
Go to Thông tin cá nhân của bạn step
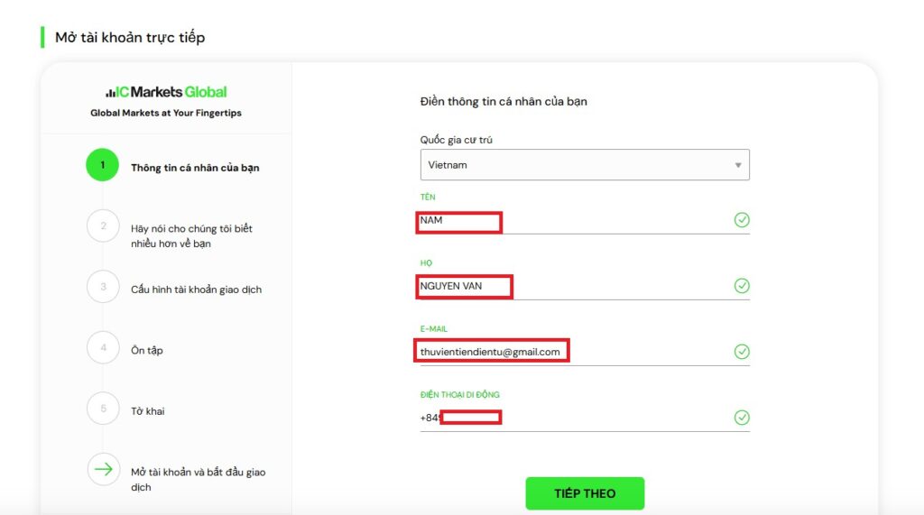[x=195, y=168]
